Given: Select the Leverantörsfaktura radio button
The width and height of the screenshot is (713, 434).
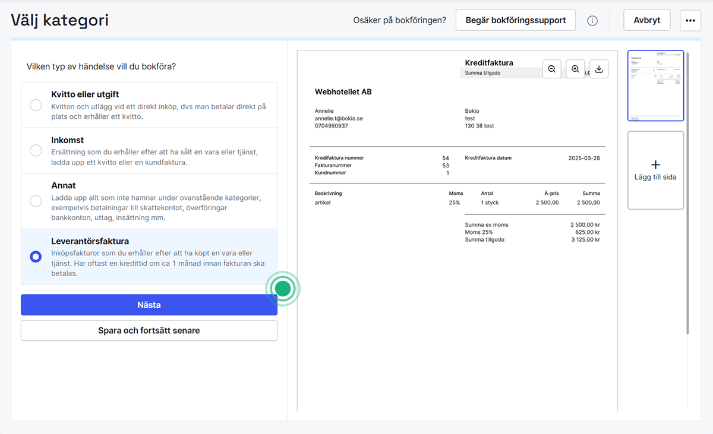Looking at the screenshot, I should [36, 256].
